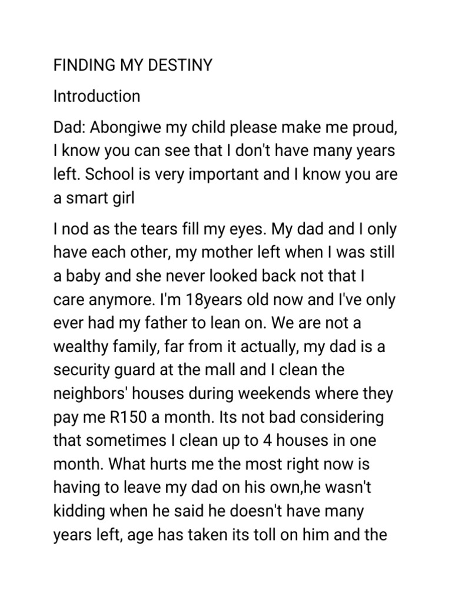Click the phrase "4 houses in one"

click(x=323, y=441)
